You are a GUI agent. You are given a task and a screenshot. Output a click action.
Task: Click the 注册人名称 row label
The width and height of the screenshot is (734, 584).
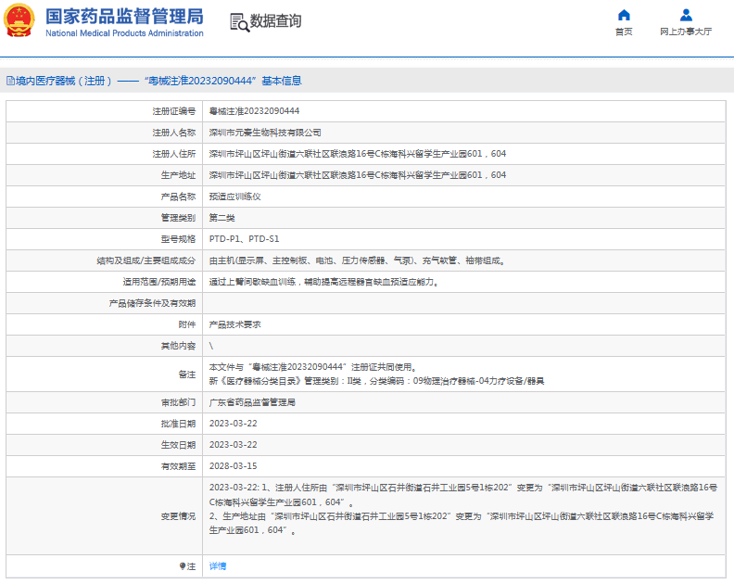173,133
